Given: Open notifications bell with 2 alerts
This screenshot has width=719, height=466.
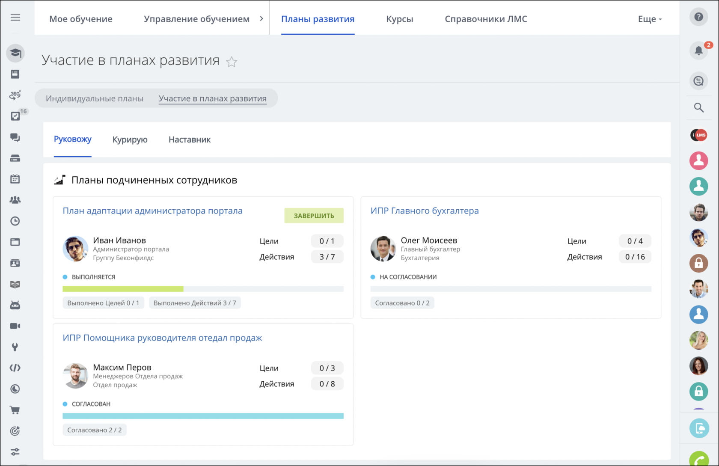Looking at the screenshot, I should point(699,50).
